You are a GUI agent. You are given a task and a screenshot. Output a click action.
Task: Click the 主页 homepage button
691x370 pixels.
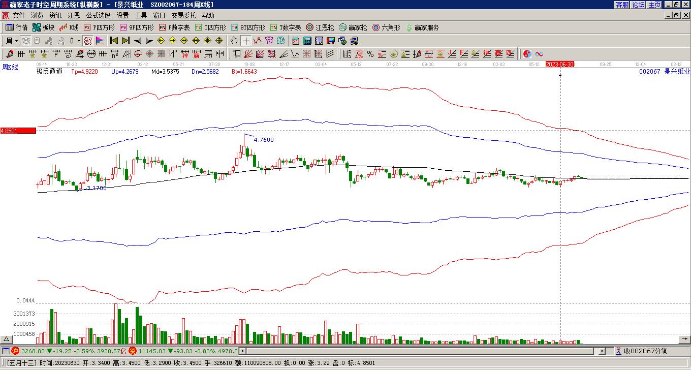click(x=654, y=5)
